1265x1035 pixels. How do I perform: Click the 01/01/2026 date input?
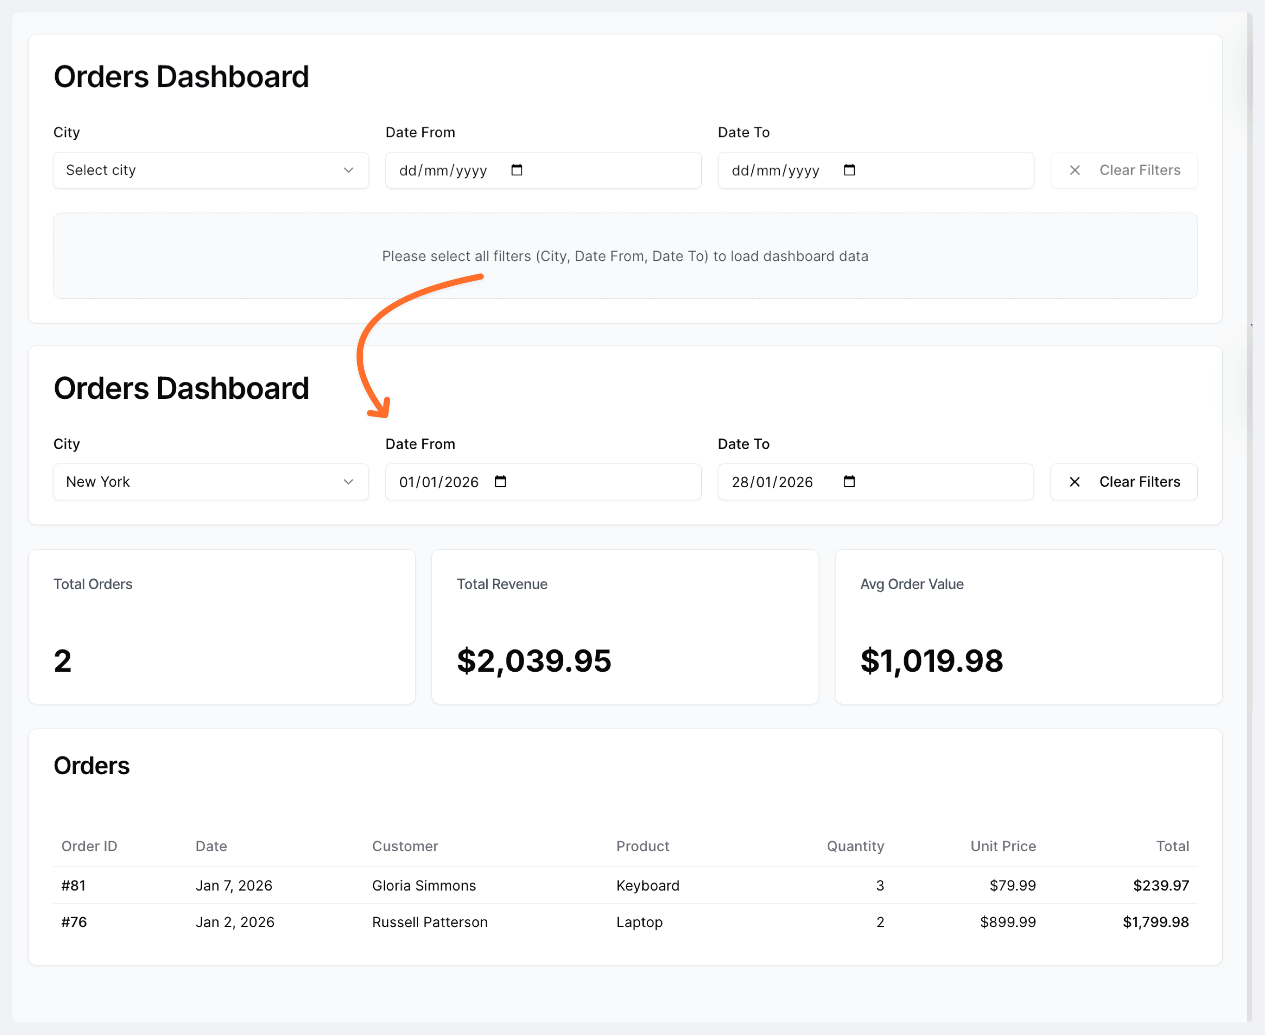(x=439, y=482)
